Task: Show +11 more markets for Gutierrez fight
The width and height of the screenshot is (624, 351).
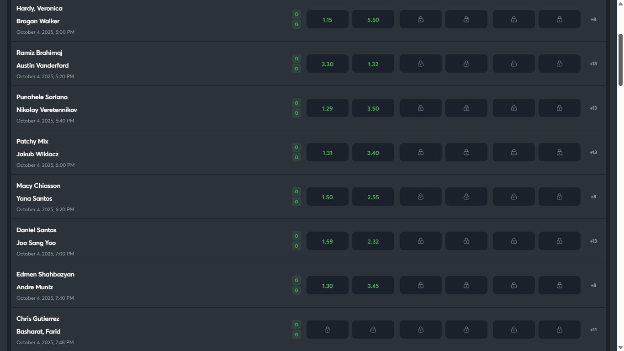Action: tap(593, 330)
